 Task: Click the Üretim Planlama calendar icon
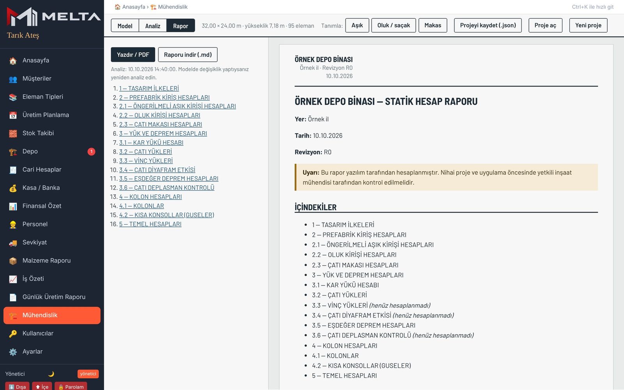click(x=13, y=115)
